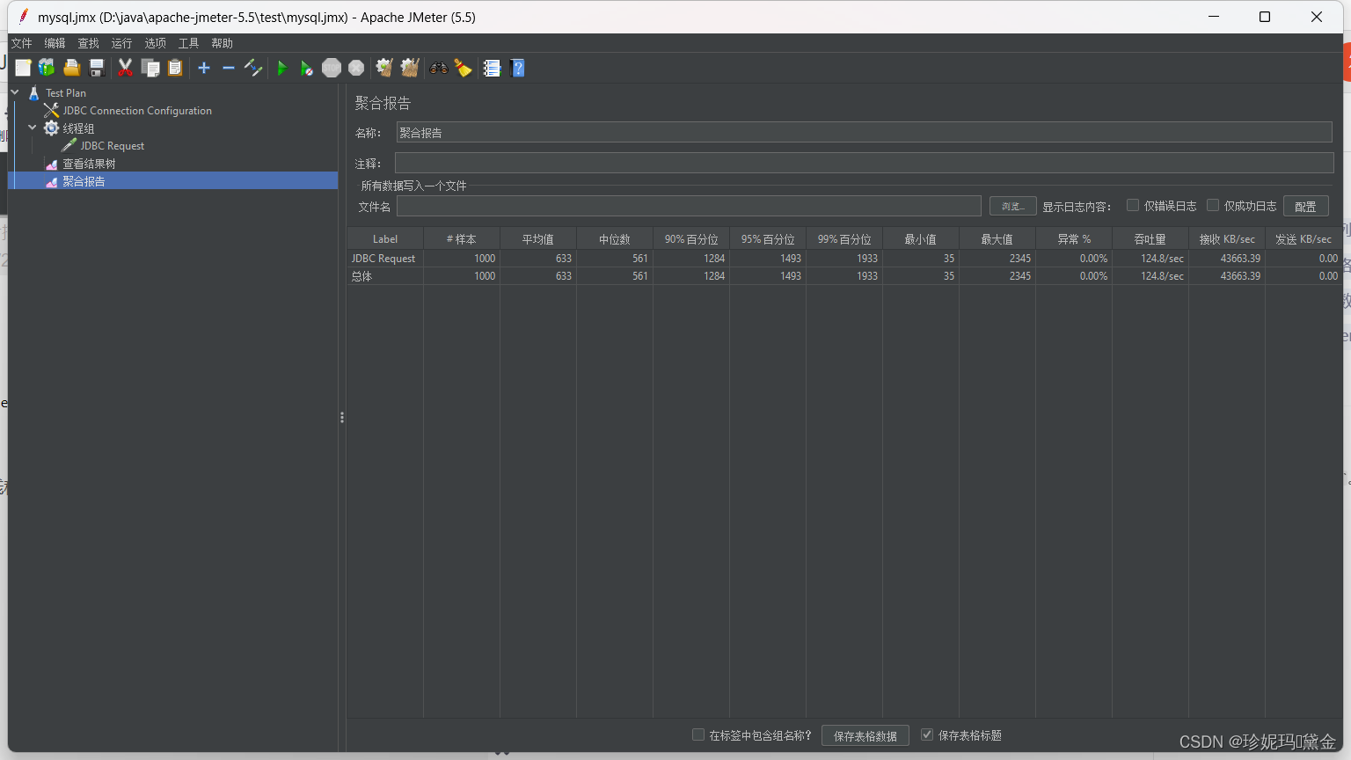Open the 选项 menu
The image size is (1351, 760).
pos(156,43)
